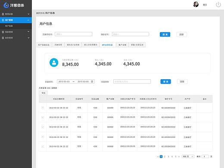Click the 交易日期时间 column header

point(59,99)
